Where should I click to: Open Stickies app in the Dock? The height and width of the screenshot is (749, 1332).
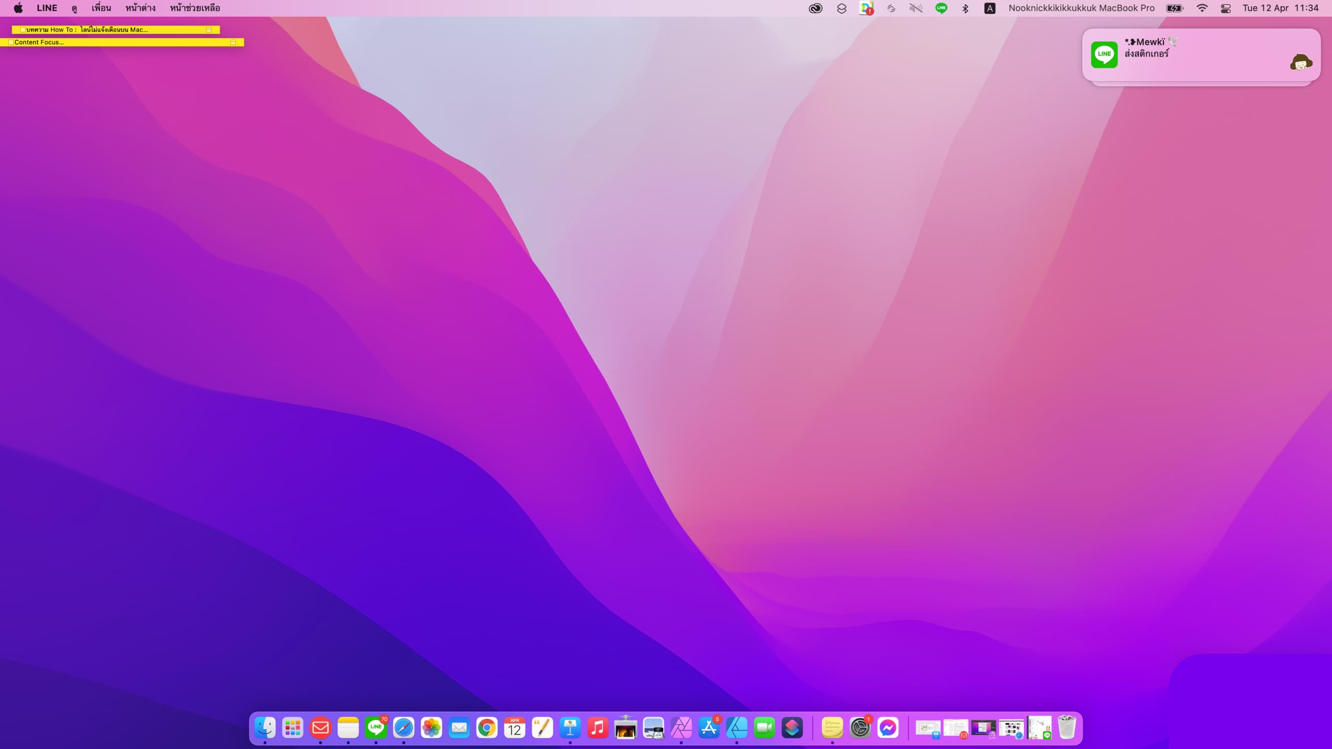coord(832,728)
